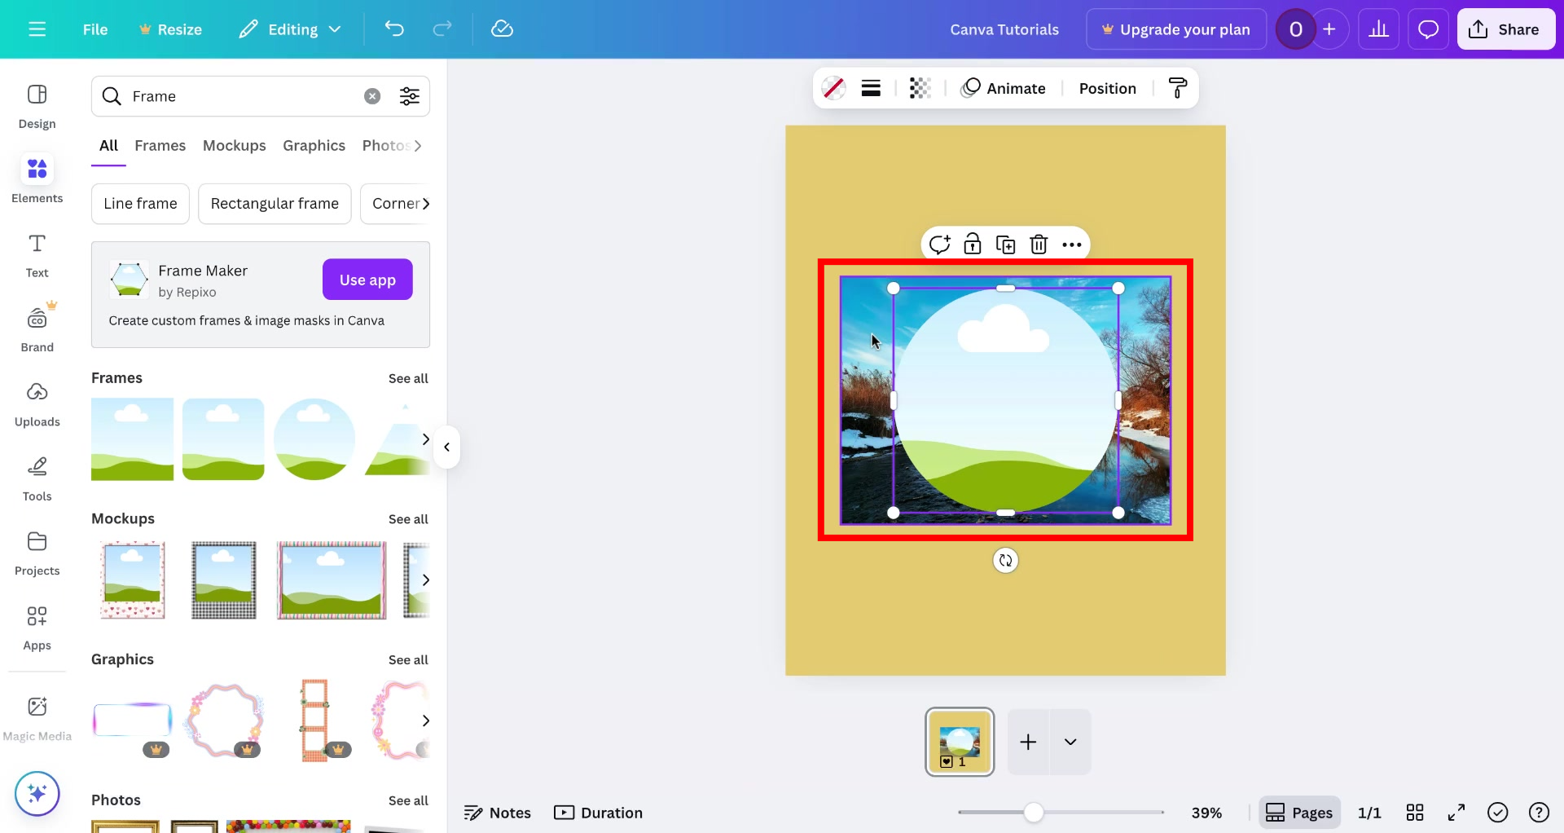Switch to the Graphics tab
This screenshot has height=833, width=1564.
coord(314,145)
